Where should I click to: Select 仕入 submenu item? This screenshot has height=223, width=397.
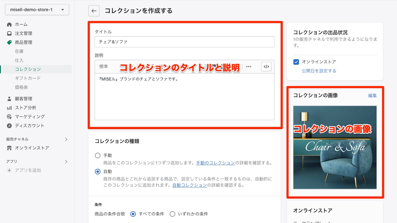click(x=19, y=60)
